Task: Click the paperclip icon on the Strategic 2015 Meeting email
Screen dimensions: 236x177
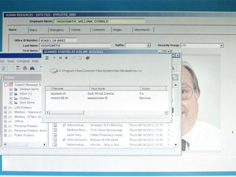Action: [x=64, y=125]
